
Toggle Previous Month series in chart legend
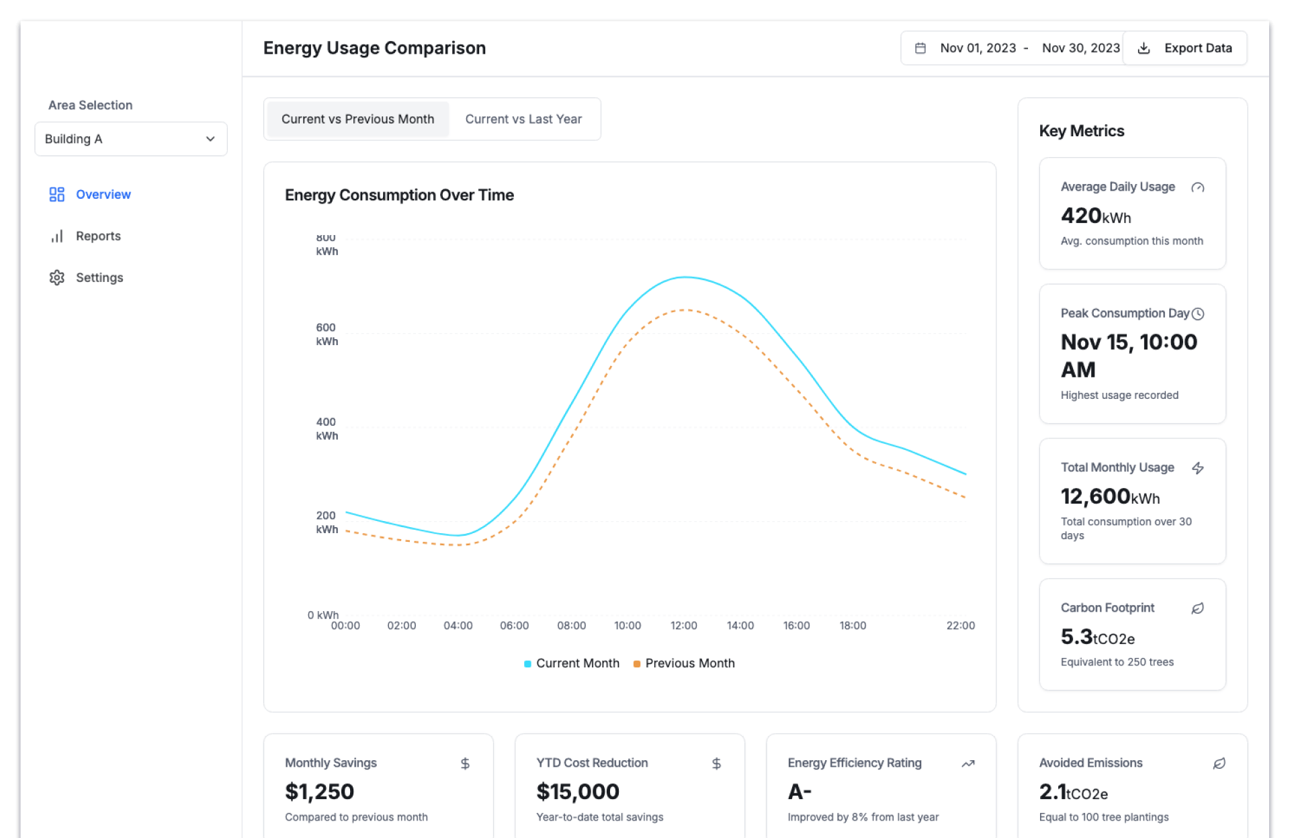tap(689, 663)
